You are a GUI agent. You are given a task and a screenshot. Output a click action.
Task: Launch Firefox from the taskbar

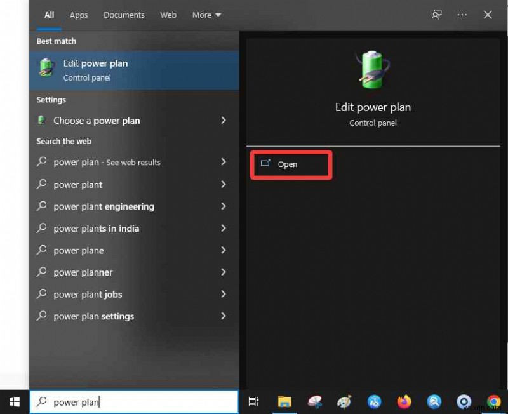[x=404, y=402]
